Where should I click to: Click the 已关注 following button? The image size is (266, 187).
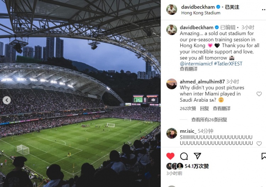coord(232,7)
